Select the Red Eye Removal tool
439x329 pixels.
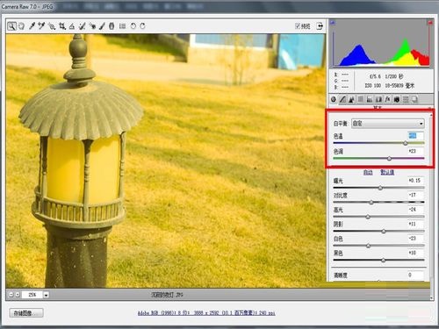click(x=92, y=26)
